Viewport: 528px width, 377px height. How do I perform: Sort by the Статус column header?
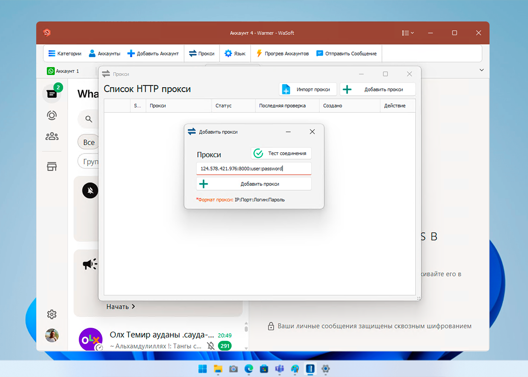(224, 106)
